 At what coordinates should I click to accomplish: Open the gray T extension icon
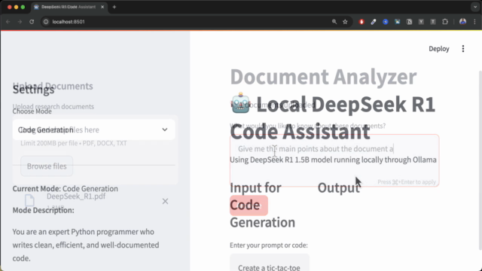coord(433,22)
